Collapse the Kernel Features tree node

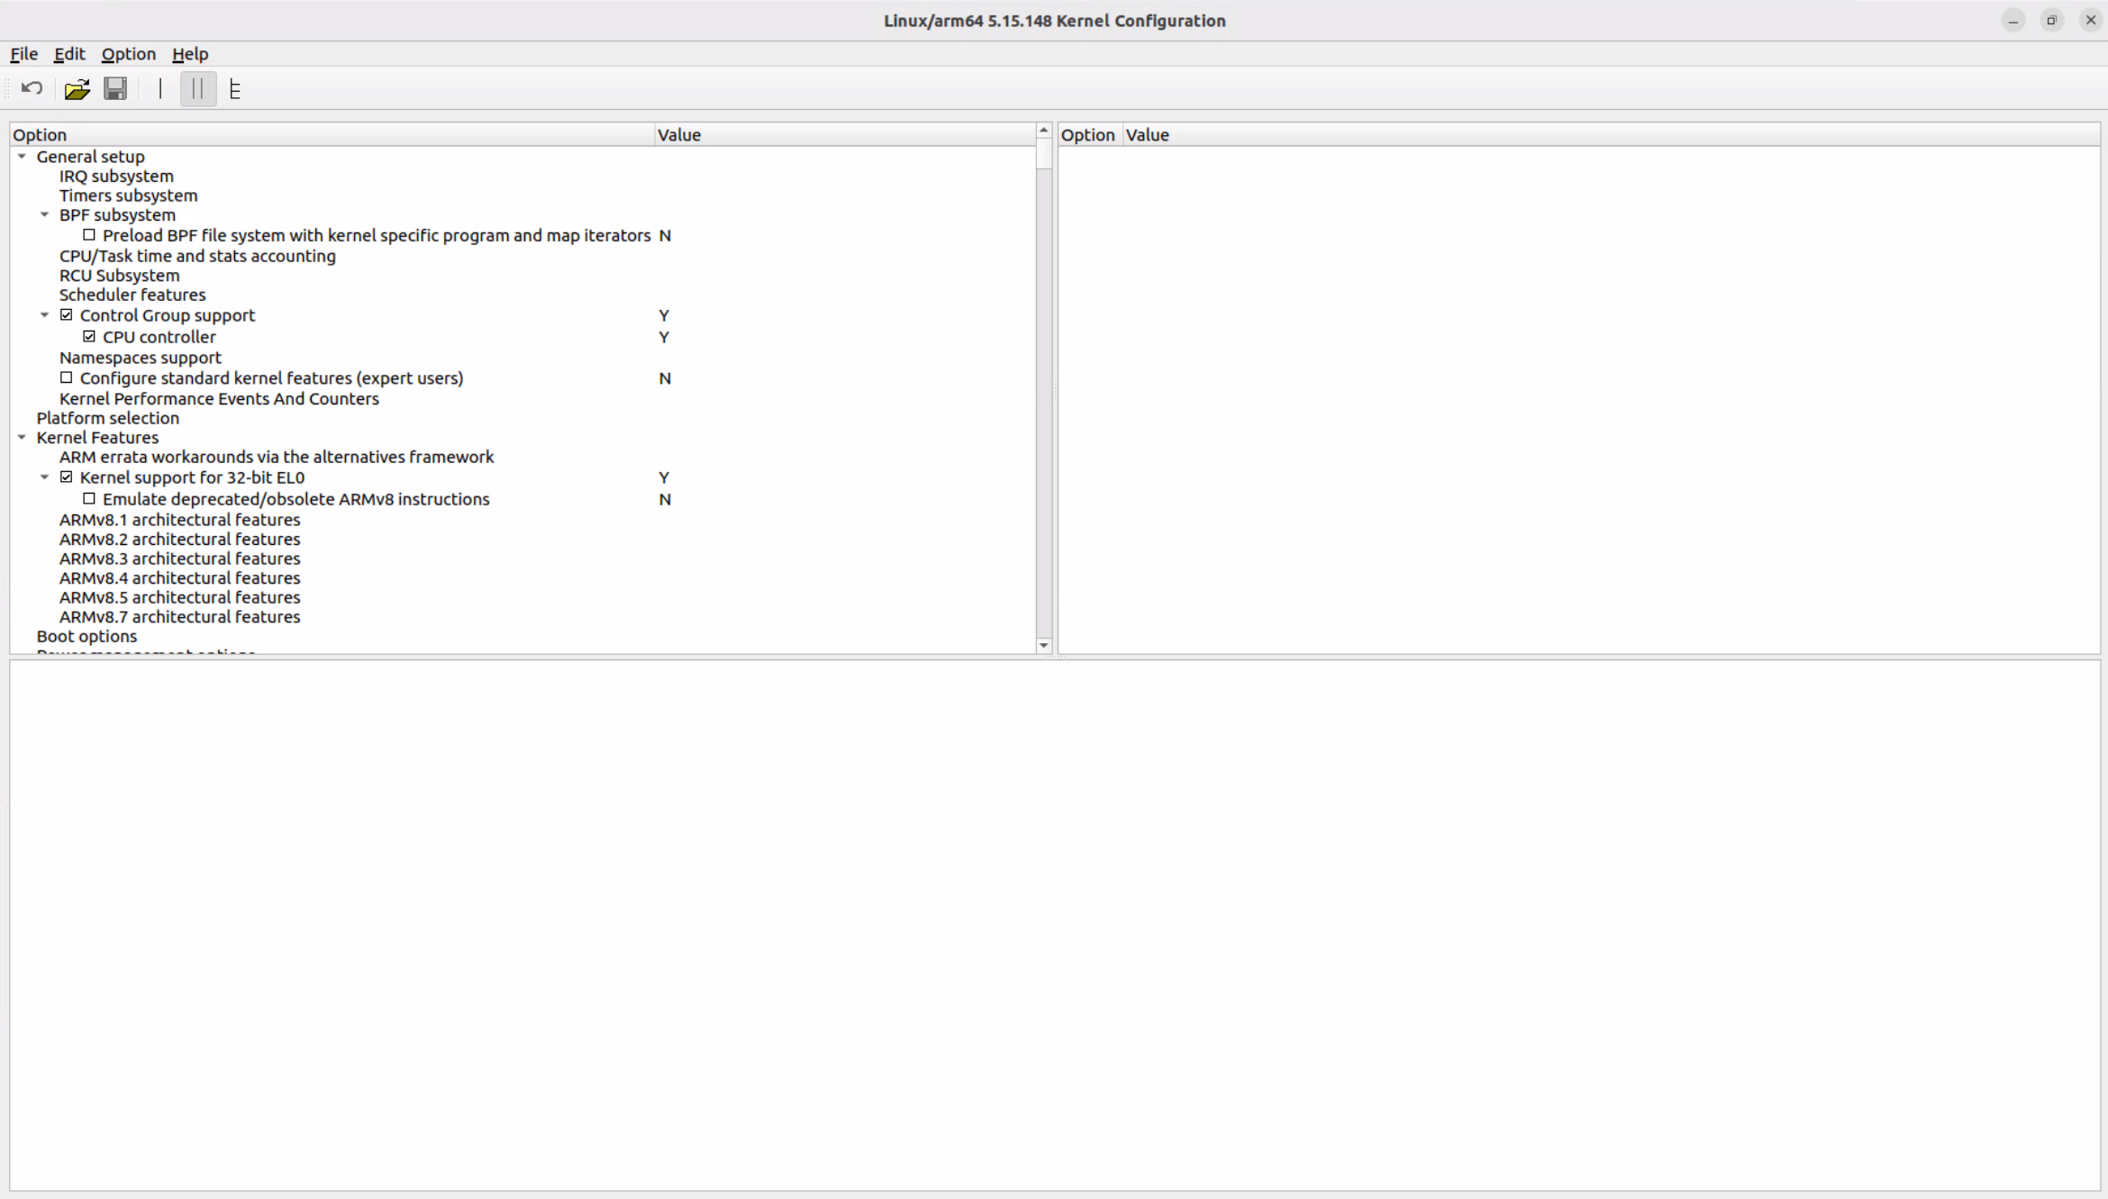coord(22,437)
